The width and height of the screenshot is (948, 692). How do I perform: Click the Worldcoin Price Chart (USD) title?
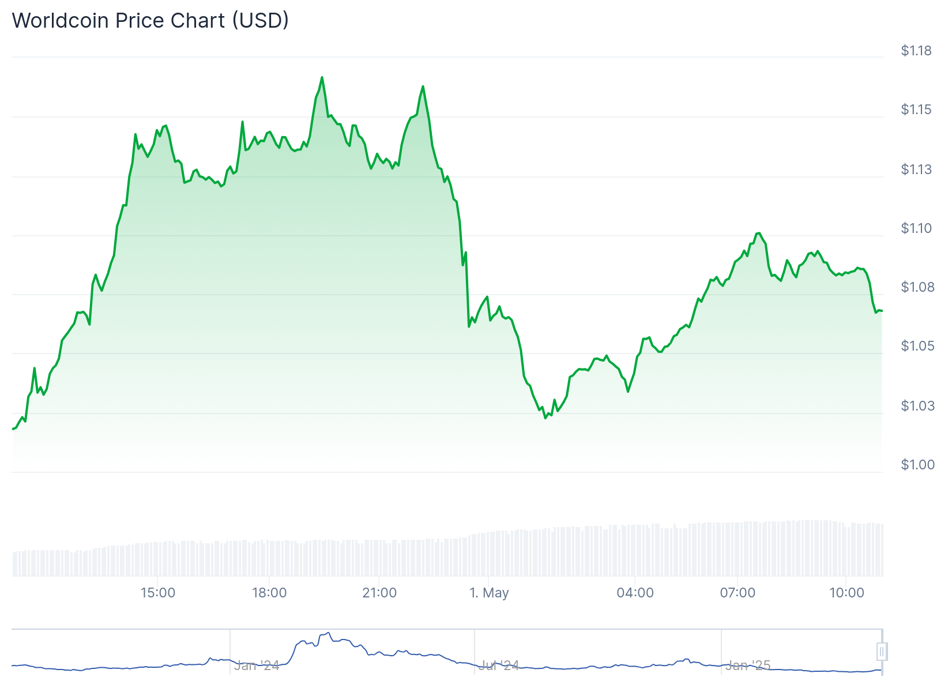tap(151, 21)
